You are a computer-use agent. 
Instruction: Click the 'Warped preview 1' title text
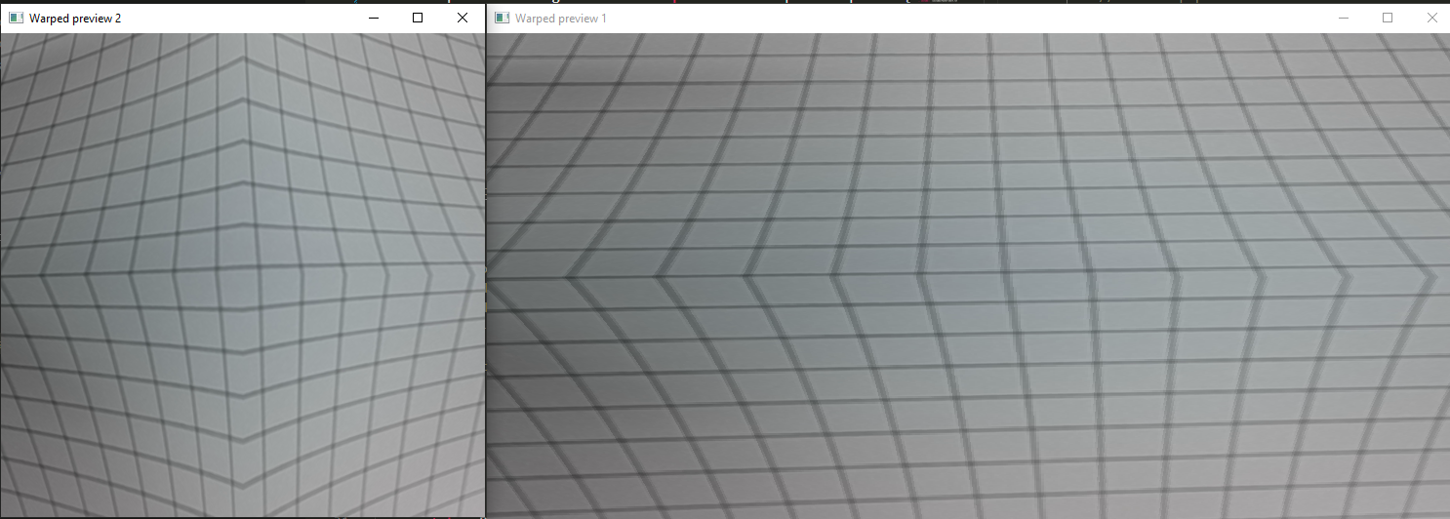pyautogui.click(x=561, y=19)
